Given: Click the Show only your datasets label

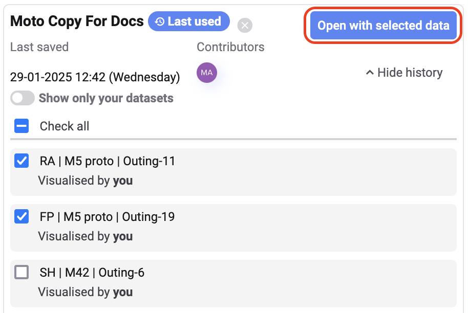Looking at the screenshot, I should coord(106,98).
